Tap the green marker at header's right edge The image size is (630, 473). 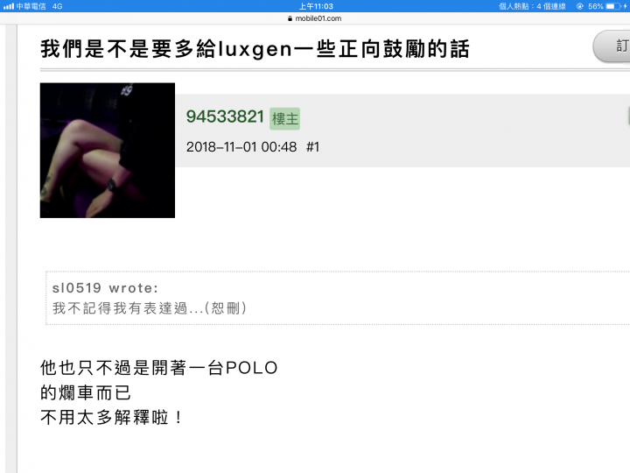point(628,116)
